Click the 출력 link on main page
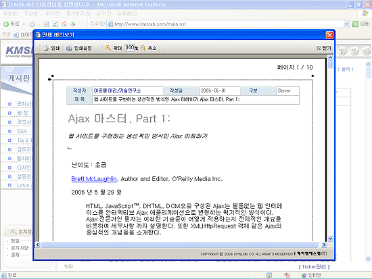 click(346, 69)
